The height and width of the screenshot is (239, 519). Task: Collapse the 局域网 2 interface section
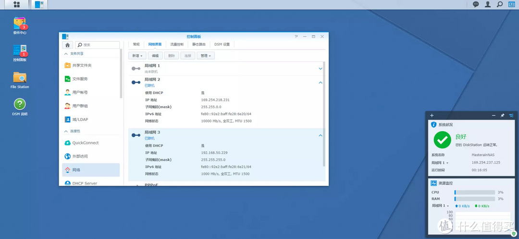[x=321, y=83]
